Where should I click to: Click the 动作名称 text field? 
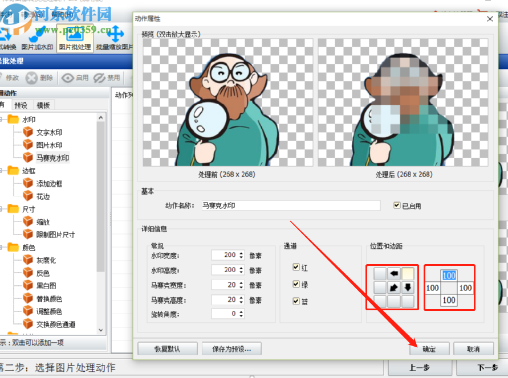291,206
